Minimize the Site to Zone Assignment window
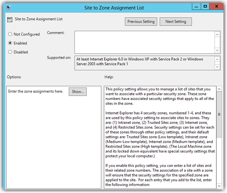 [x=196, y=7]
